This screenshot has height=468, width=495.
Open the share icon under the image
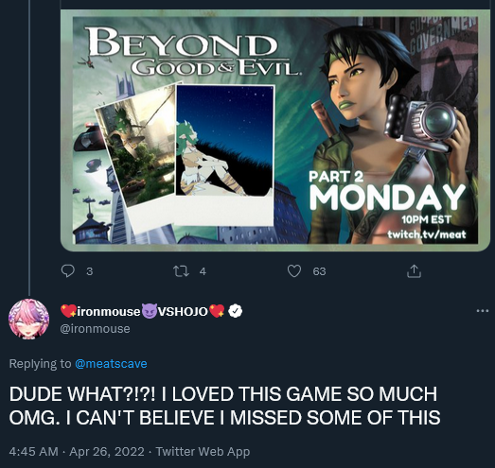pyautogui.click(x=414, y=271)
